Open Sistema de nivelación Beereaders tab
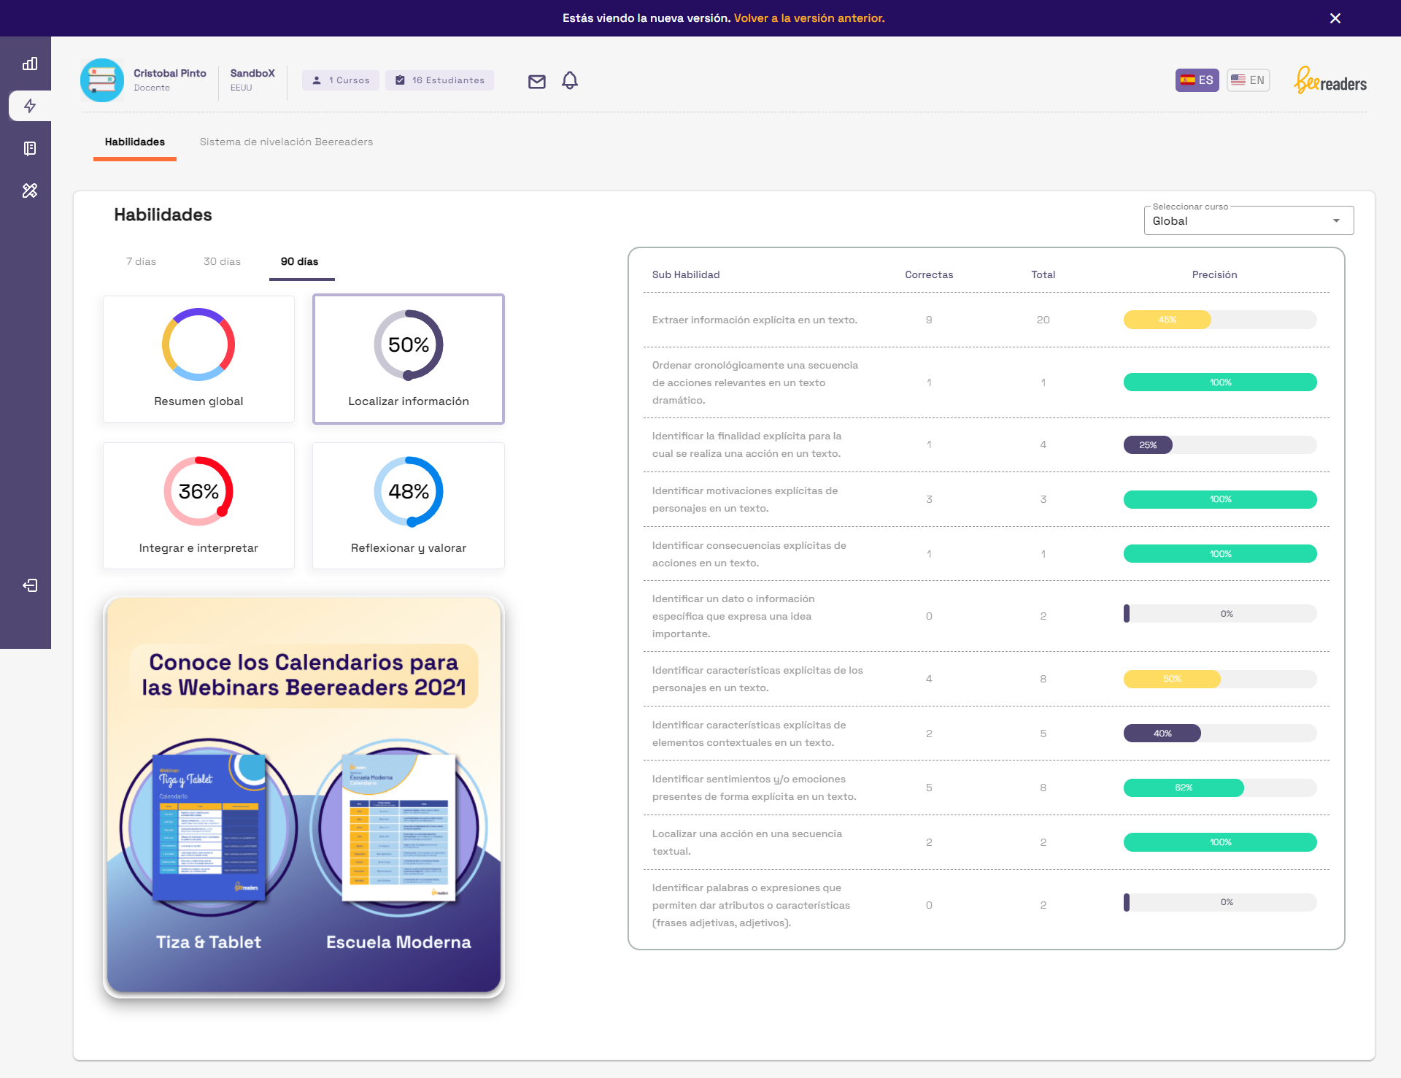The width and height of the screenshot is (1401, 1078). point(286,142)
